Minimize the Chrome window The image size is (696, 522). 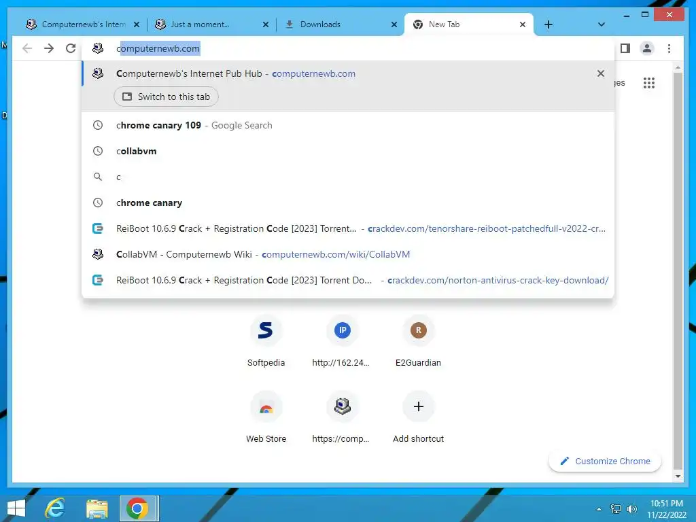click(626, 16)
